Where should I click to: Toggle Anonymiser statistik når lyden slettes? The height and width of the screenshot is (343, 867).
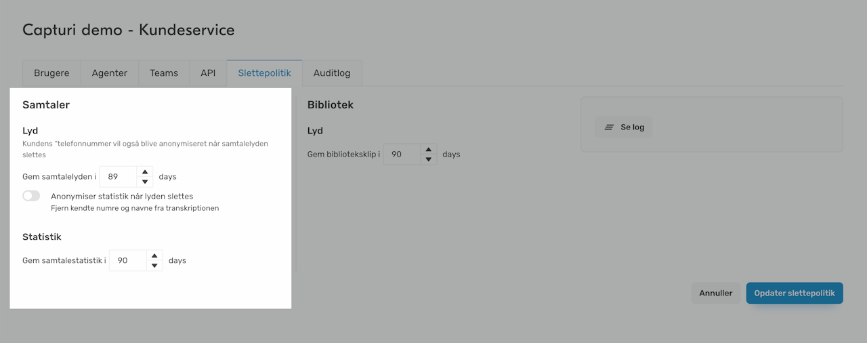31,196
